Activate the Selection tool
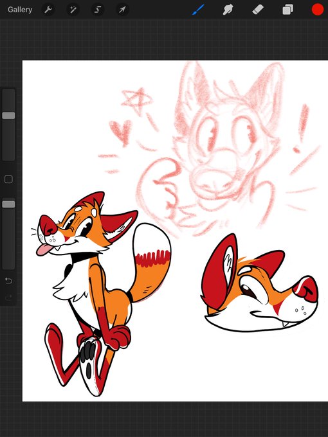328x437 pixels. (98, 10)
